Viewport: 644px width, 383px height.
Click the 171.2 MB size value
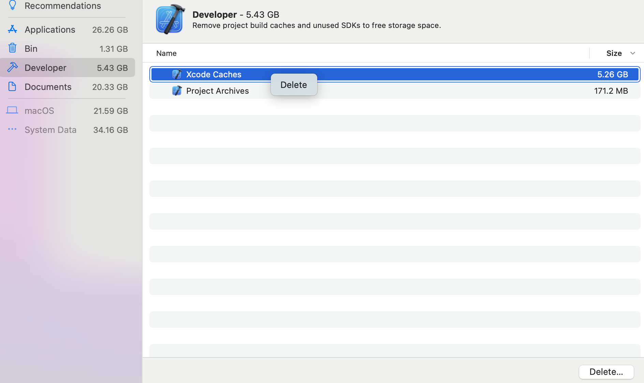coord(611,91)
